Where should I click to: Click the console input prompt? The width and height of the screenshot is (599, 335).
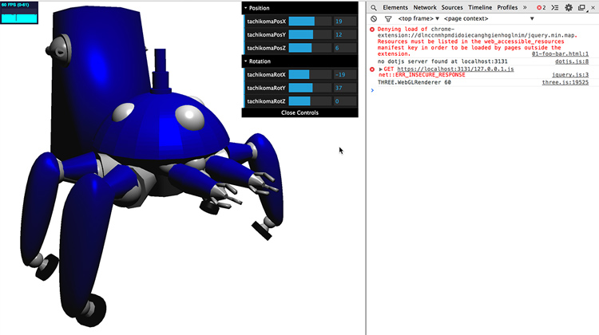(482, 90)
